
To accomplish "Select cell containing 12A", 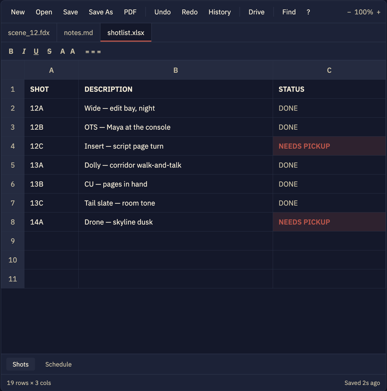I will point(51,108).
